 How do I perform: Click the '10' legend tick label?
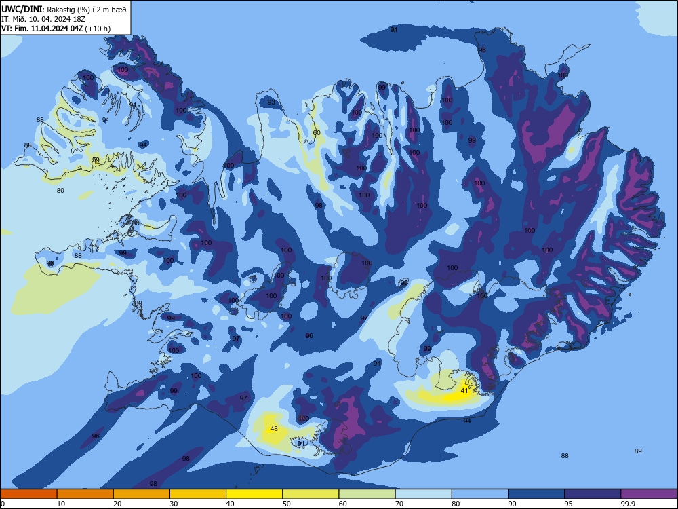coord(61,504)
